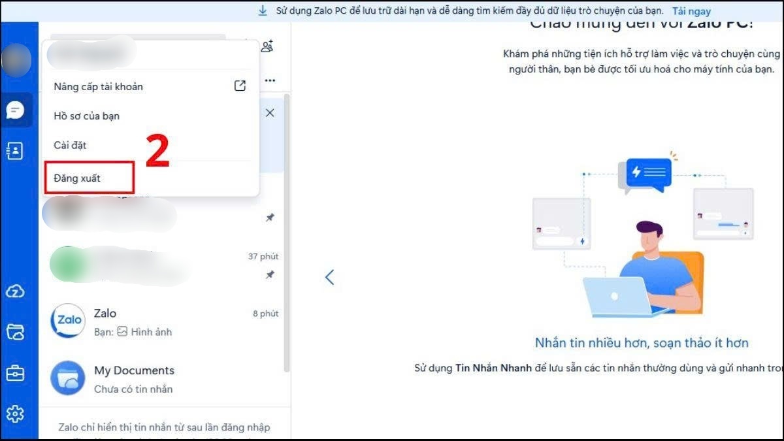Image resolution: width=784 pixels, height=441 pixels.
Task: Select Hồ sơ của bạn menu entry
Action: tap(150, 116)
